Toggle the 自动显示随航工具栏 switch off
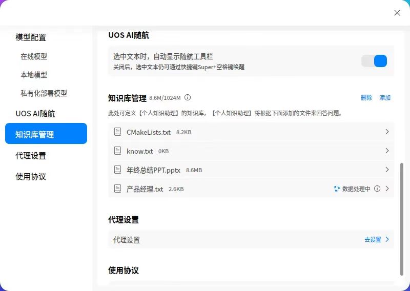Image resolution: width=410 pixels, height=291 pixels. pyautogui.click(x=374, y=61)
